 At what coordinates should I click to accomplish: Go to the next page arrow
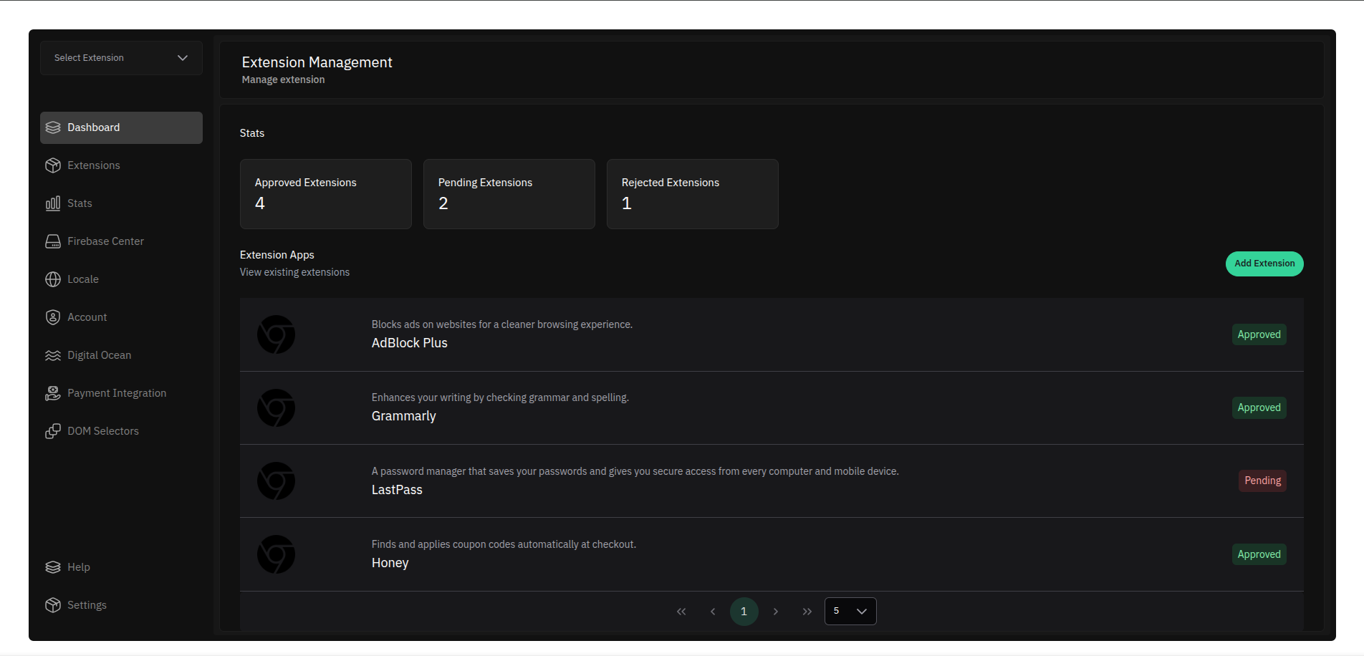775,612
